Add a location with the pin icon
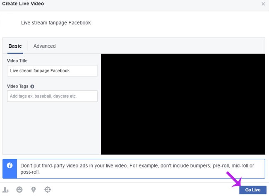The height and width of the screenshot is (196, 269). click(x=34, y=190)
